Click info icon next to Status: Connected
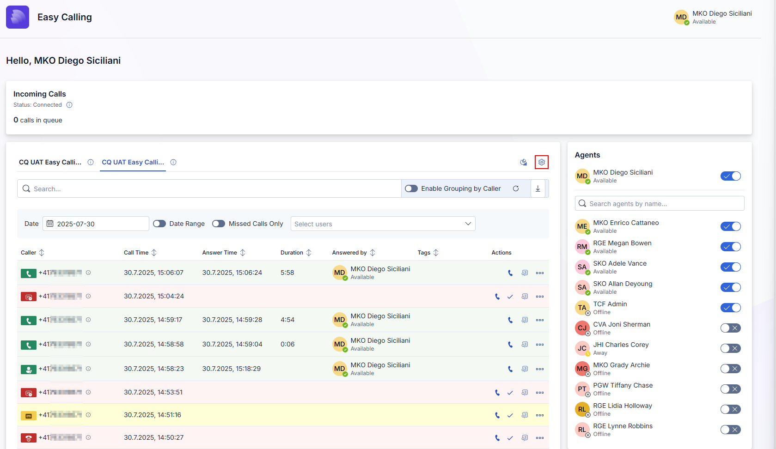 [x=69, y=105]
